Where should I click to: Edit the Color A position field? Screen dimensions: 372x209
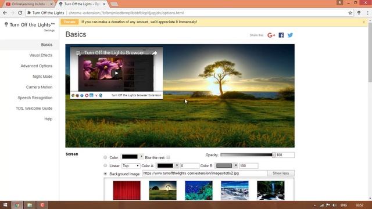(x=189, y=165)
